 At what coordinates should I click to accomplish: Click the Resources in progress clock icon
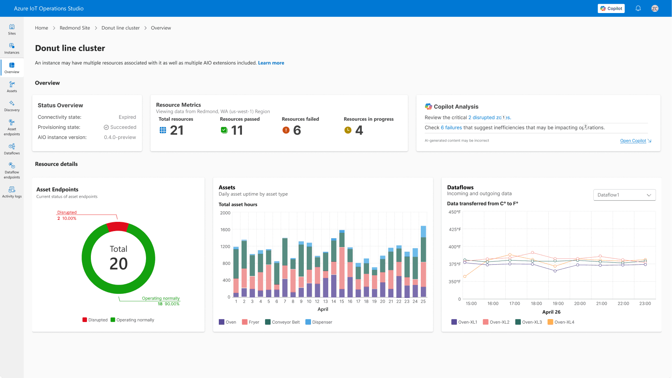pos(348,130)
